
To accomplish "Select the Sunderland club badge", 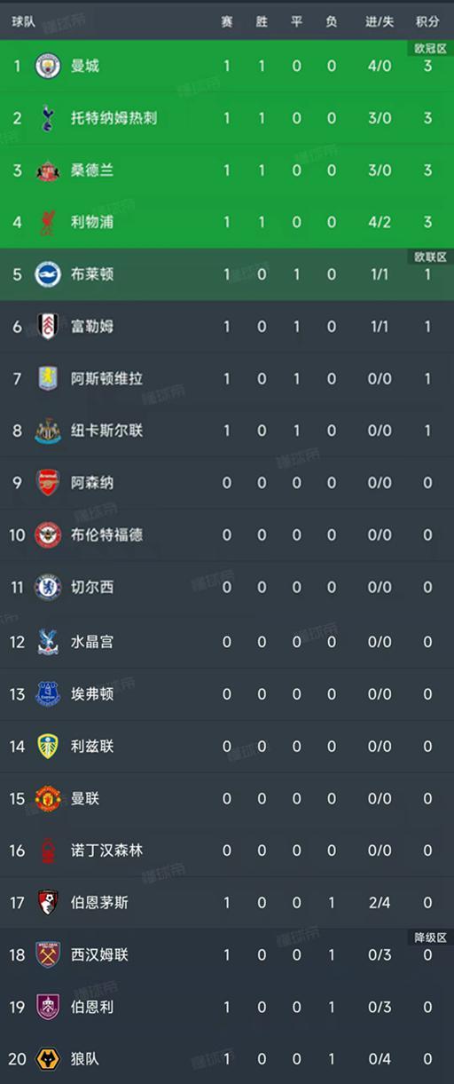I will pyautogui.click(x=47, y=170).
